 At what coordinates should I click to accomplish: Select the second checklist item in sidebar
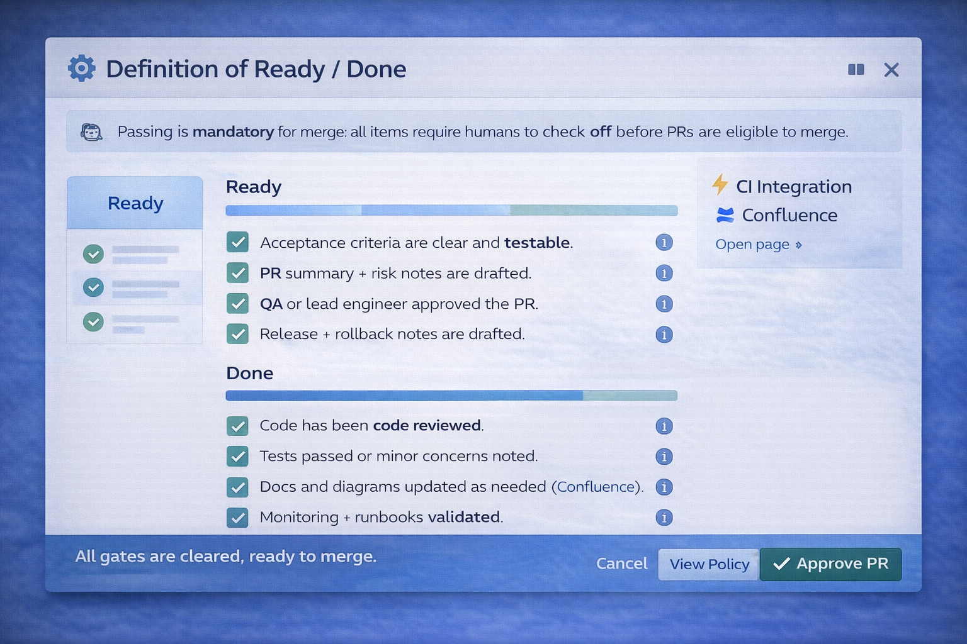(135, 288)
